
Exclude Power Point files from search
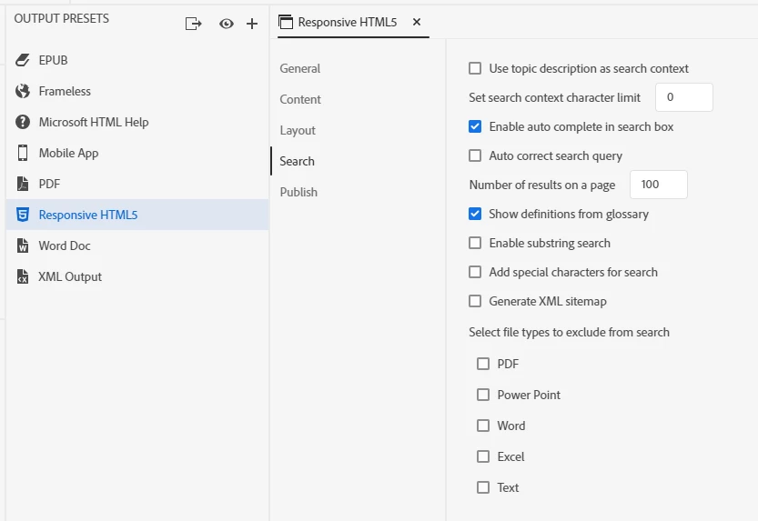483,395
